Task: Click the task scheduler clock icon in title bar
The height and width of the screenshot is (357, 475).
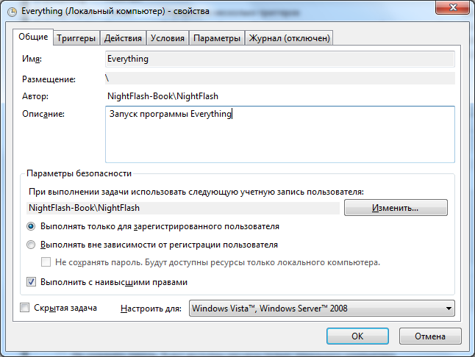Action: [x=12, y=12]
